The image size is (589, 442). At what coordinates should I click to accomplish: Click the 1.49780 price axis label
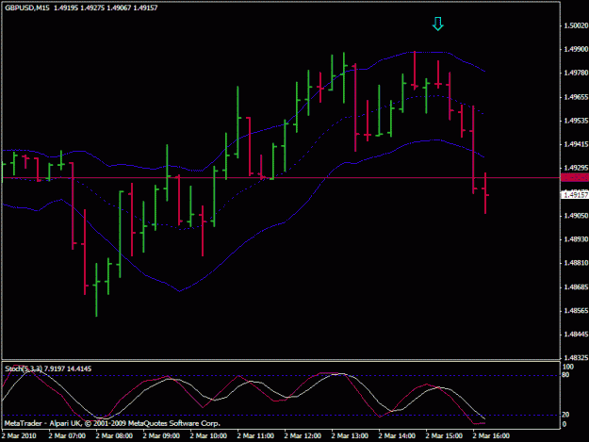576,73
